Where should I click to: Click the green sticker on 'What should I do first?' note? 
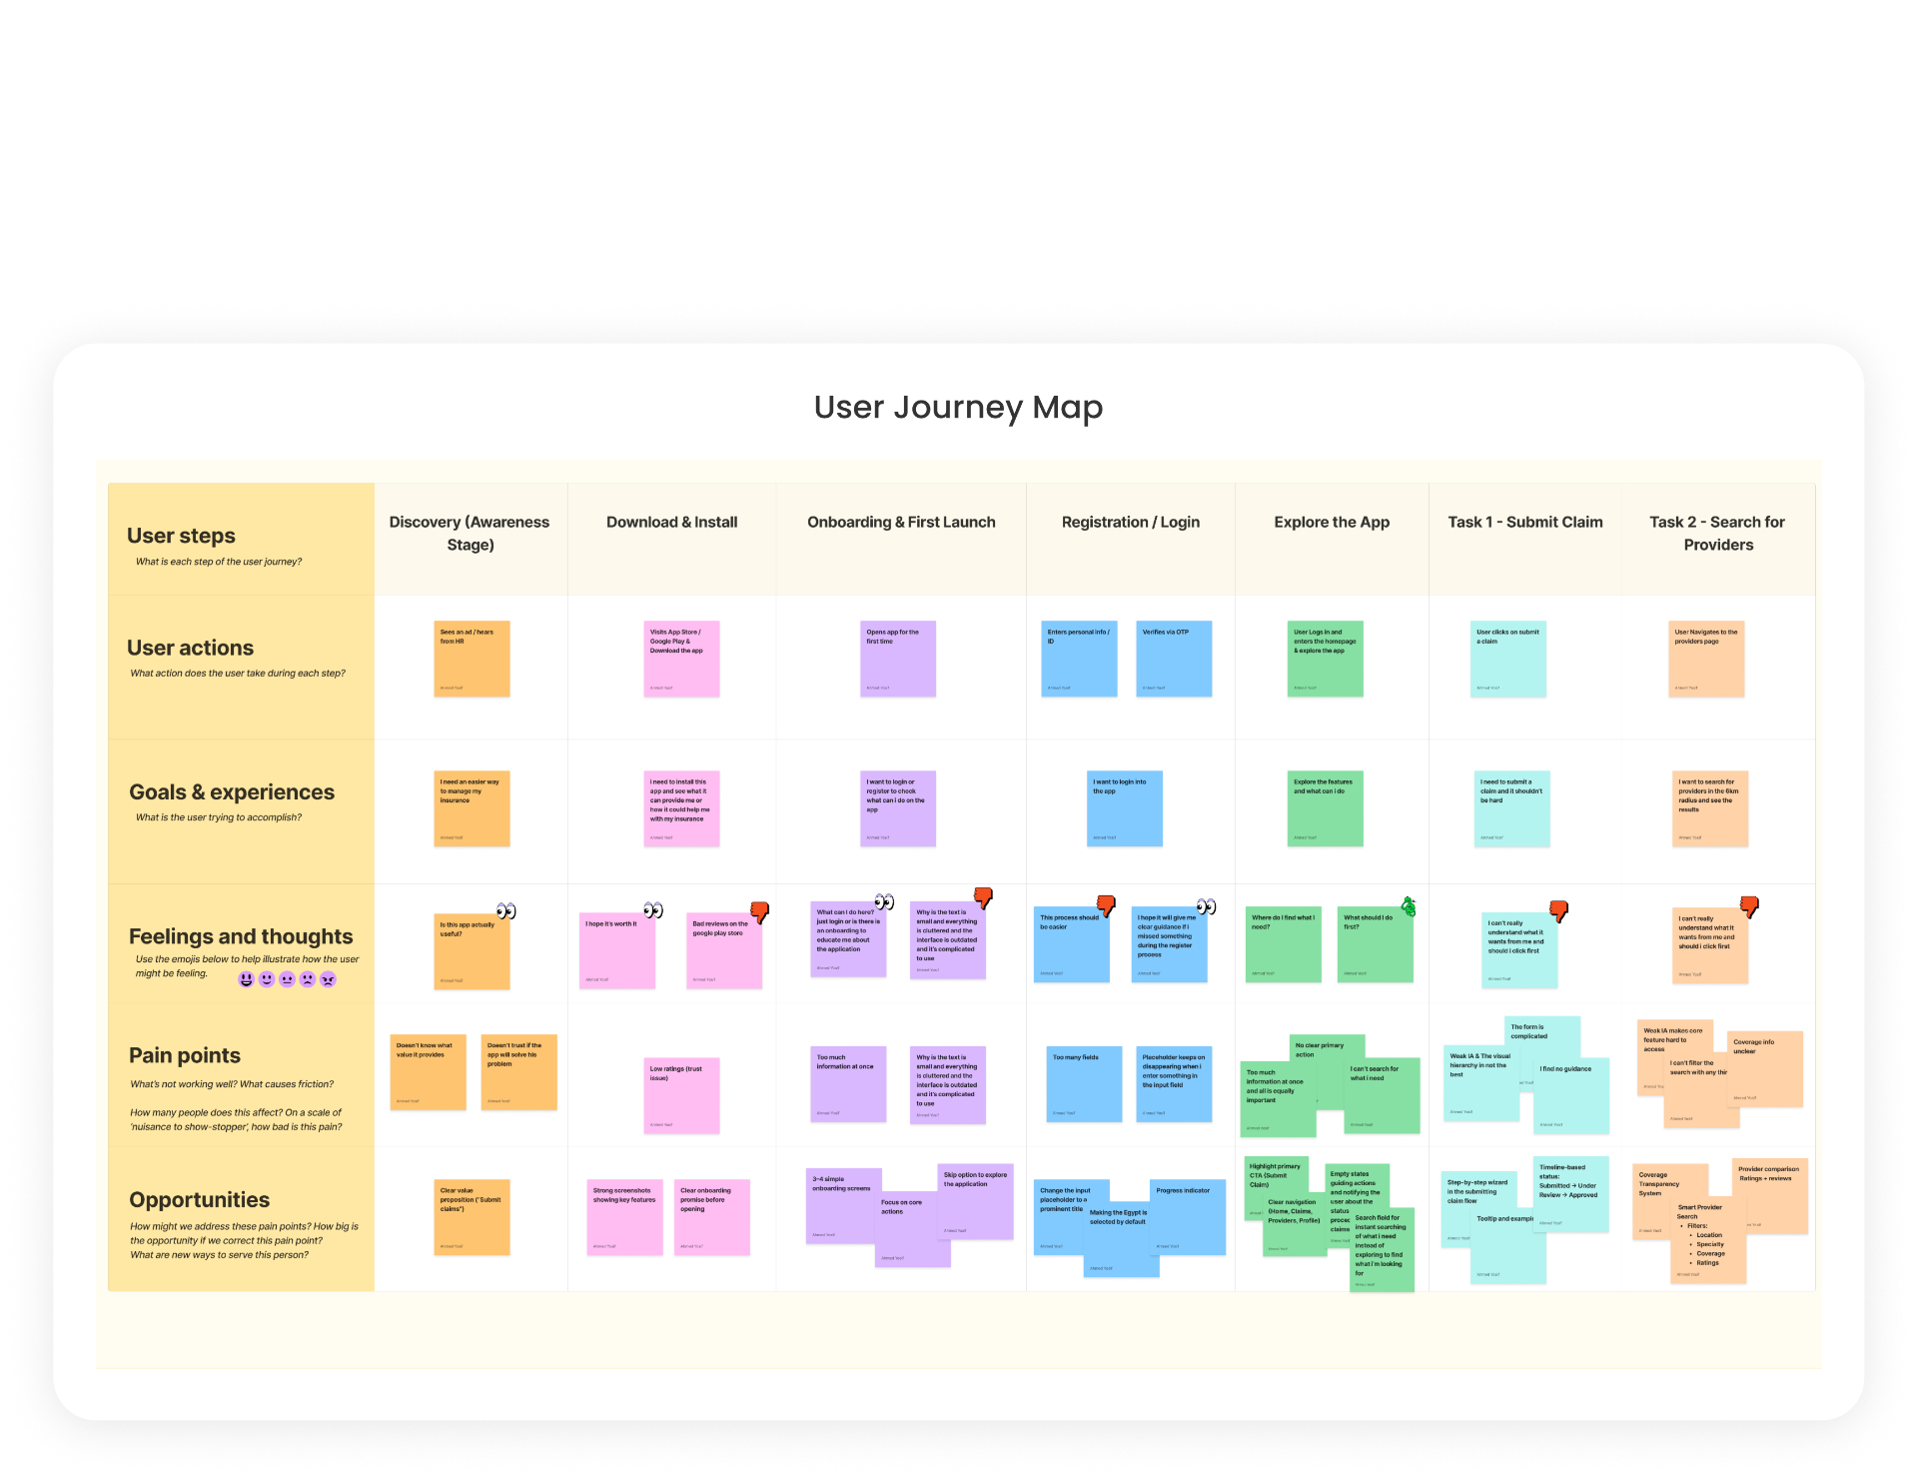pos(1409,906)
